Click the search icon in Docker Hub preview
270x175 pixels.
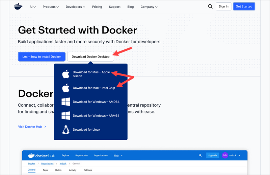pos(200,155)
